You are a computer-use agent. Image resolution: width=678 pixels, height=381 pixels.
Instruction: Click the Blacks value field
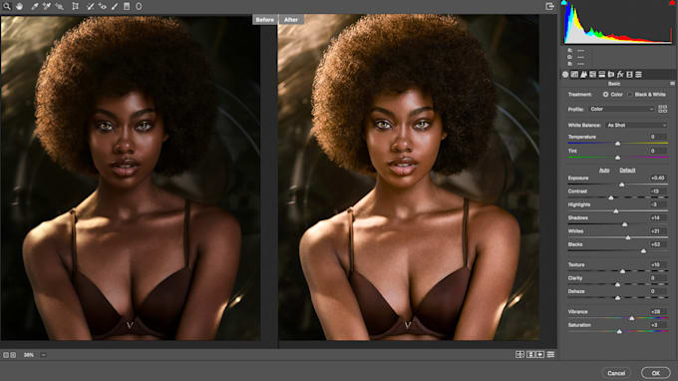tap(658, 244)
